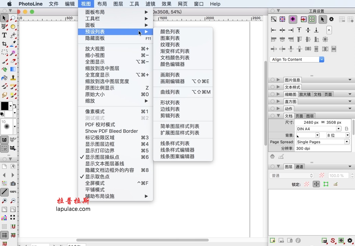Viewport: 355px width, 246px height.
Task: Toggle the grid display button
Action: 4,235
